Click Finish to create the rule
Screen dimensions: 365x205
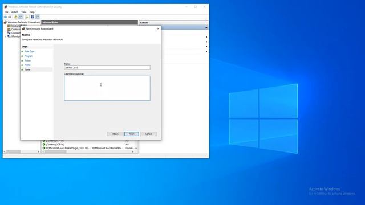point(132,134)
